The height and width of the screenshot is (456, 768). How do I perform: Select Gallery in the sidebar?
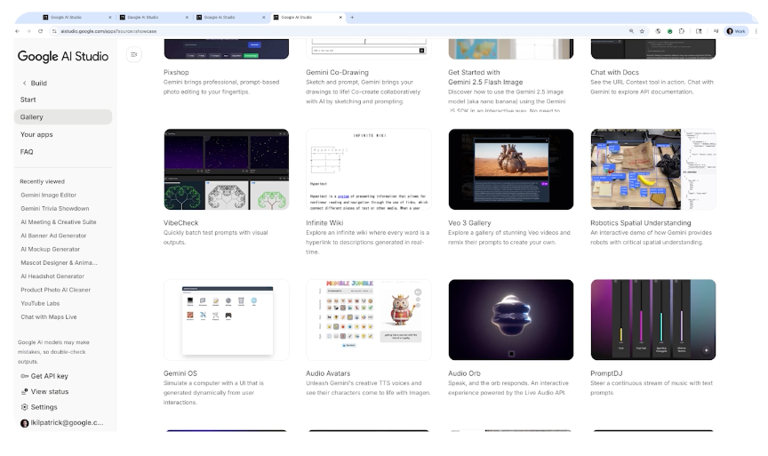coord(63,117)
